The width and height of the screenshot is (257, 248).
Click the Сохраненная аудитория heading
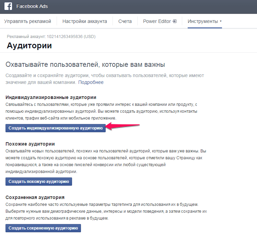tap(35, 197)
